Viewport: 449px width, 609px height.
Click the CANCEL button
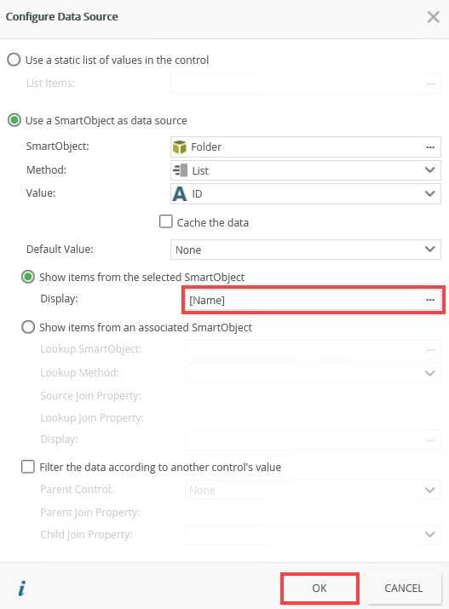tap(404, 588)
